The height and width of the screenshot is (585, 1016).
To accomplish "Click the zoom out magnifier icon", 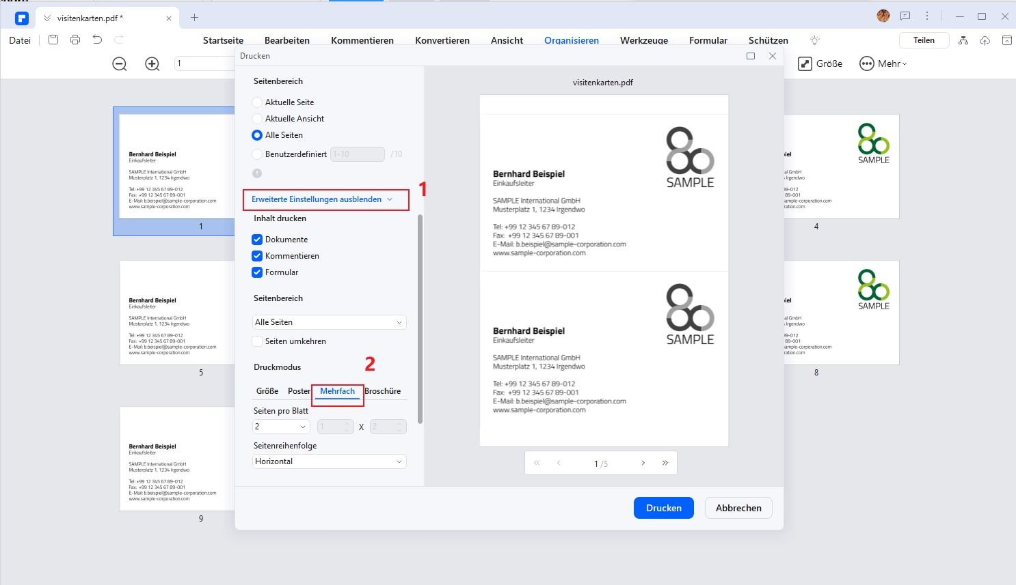I will 120,63.
